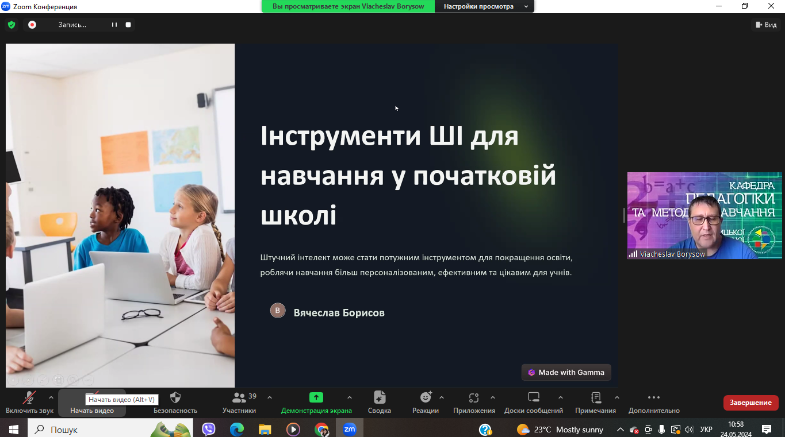The height and width of the screenshot is (437, 785).
Task: Stop the recording
Action: 128,25
